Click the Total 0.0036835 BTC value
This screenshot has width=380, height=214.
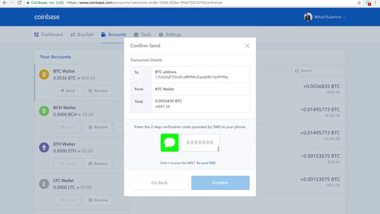[168, 101]
